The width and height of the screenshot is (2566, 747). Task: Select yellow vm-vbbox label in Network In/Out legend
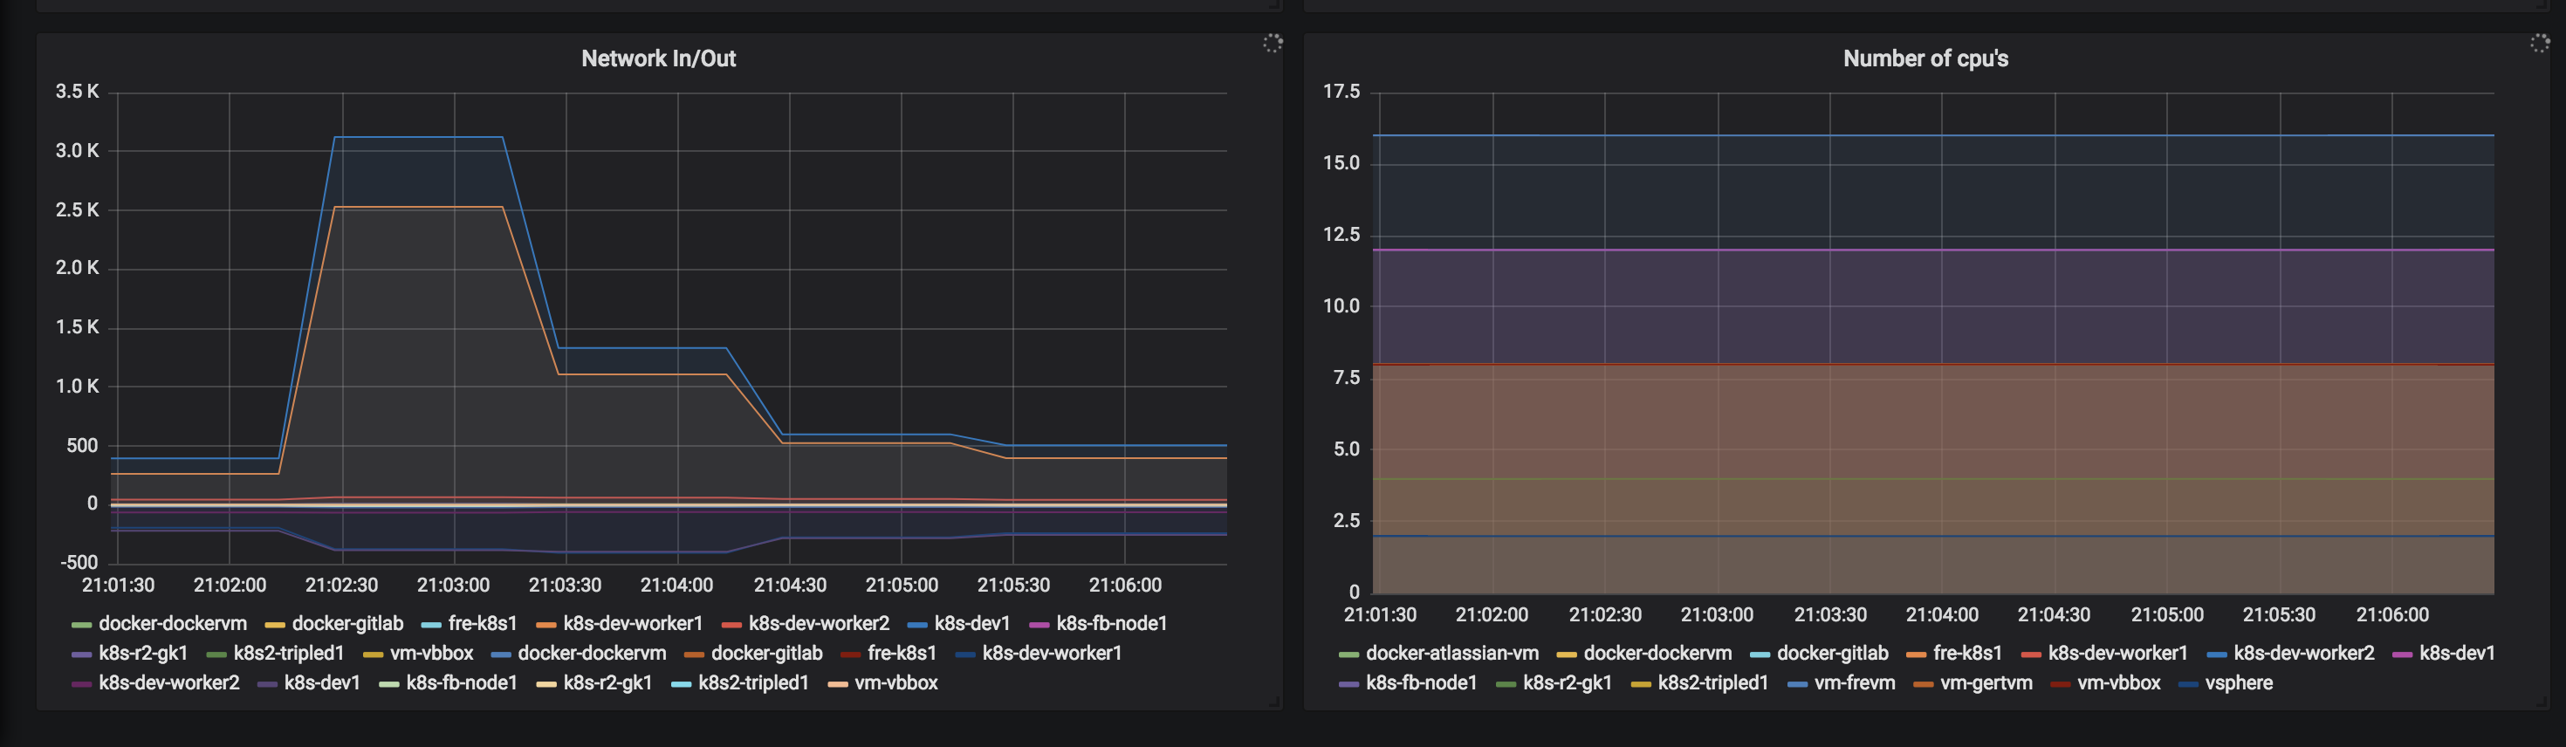(x=431, y=654)
